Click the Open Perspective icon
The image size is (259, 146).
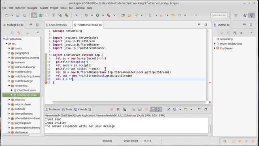[x=236, y=15]
